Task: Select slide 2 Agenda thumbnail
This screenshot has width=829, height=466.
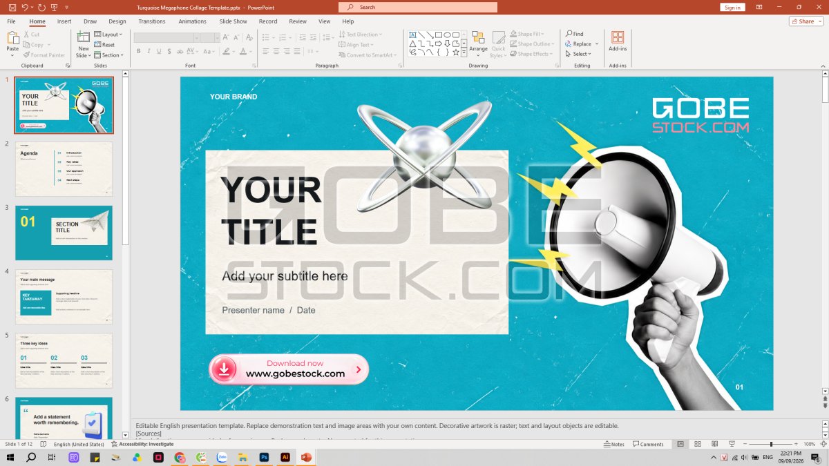Action: (x=64, y=169)
